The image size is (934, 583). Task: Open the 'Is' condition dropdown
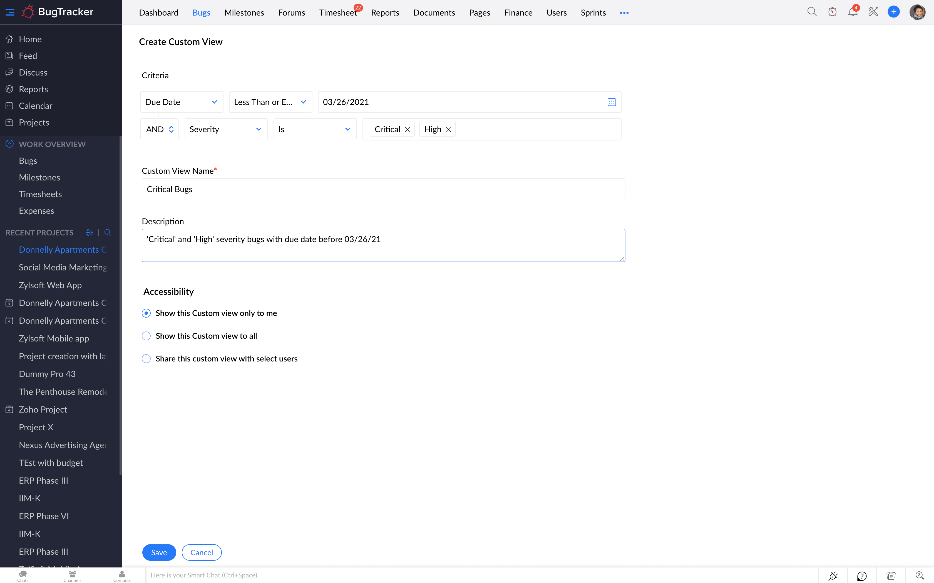coord(315,129)
